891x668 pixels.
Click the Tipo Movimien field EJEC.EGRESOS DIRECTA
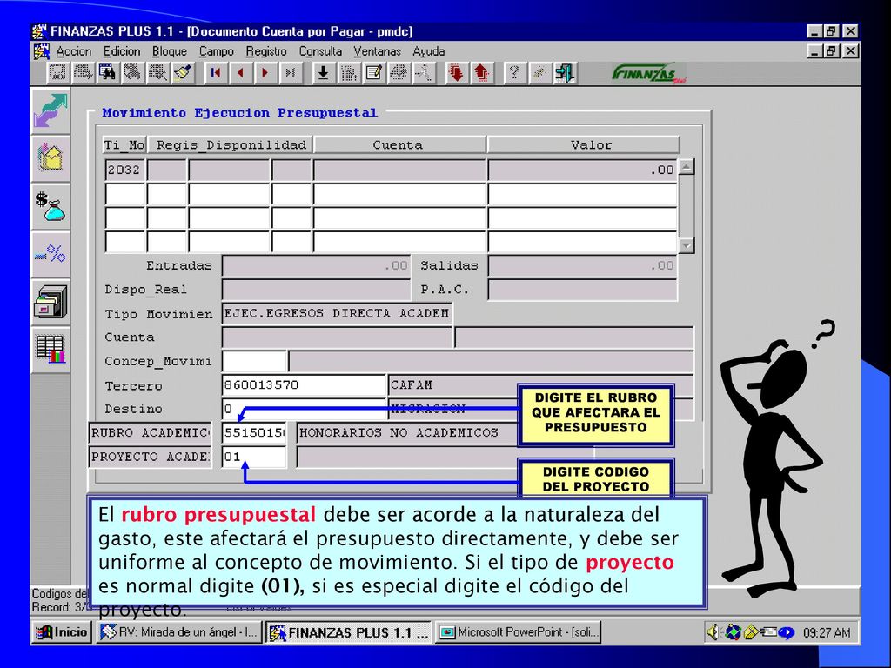337,313
